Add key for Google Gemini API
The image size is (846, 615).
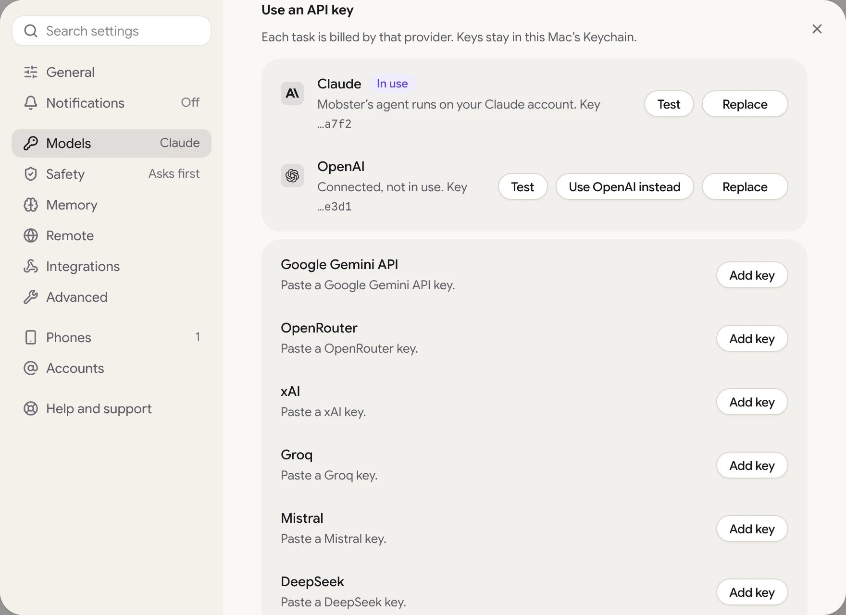752,275
